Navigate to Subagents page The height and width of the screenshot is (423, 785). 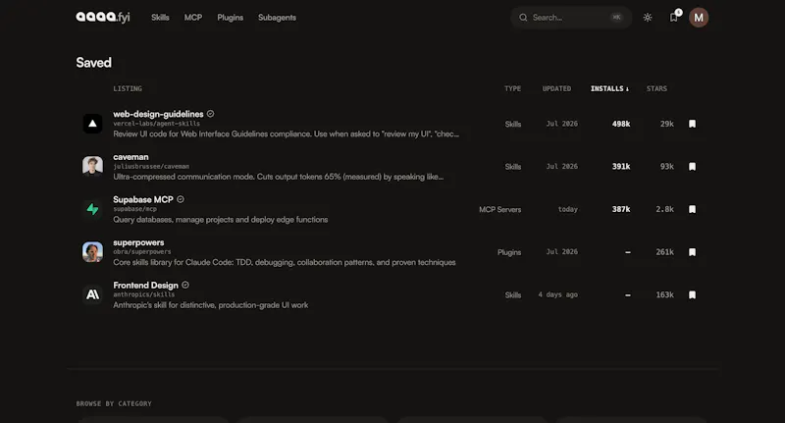point(277,18)
